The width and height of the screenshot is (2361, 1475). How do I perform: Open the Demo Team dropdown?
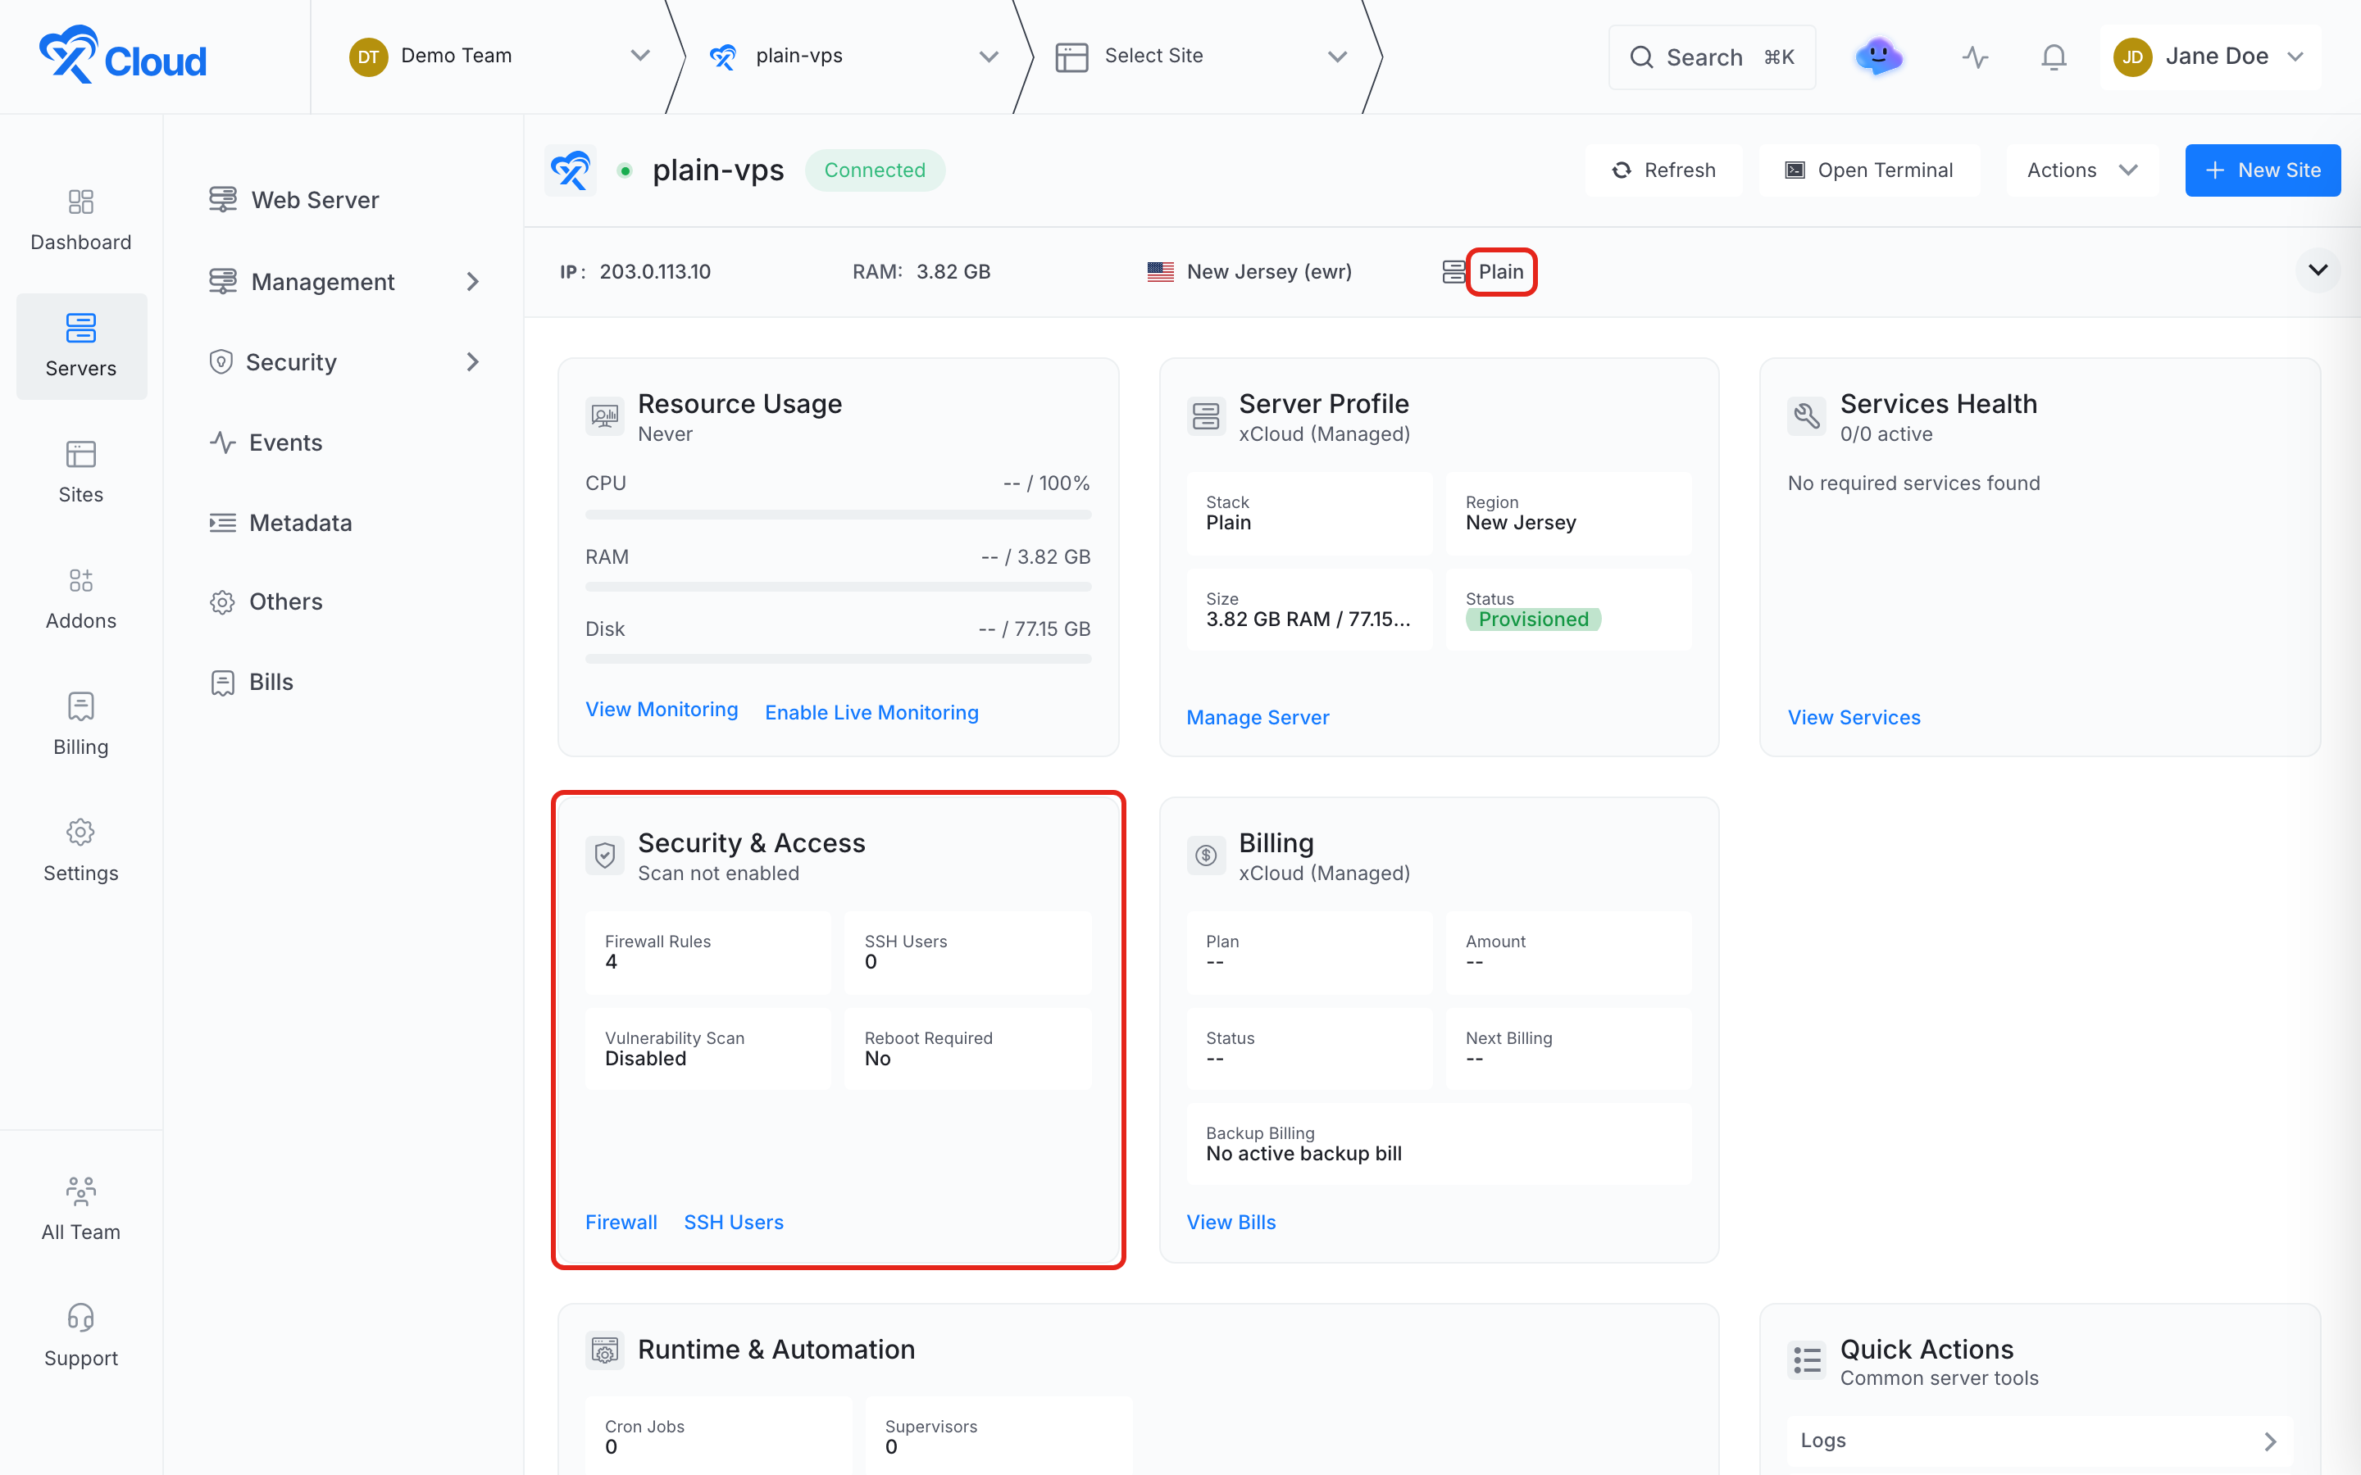[x=499, y=56]
